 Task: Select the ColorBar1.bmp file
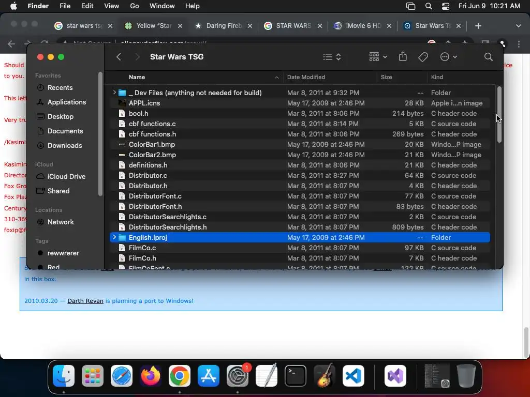[x=300, y=145]
